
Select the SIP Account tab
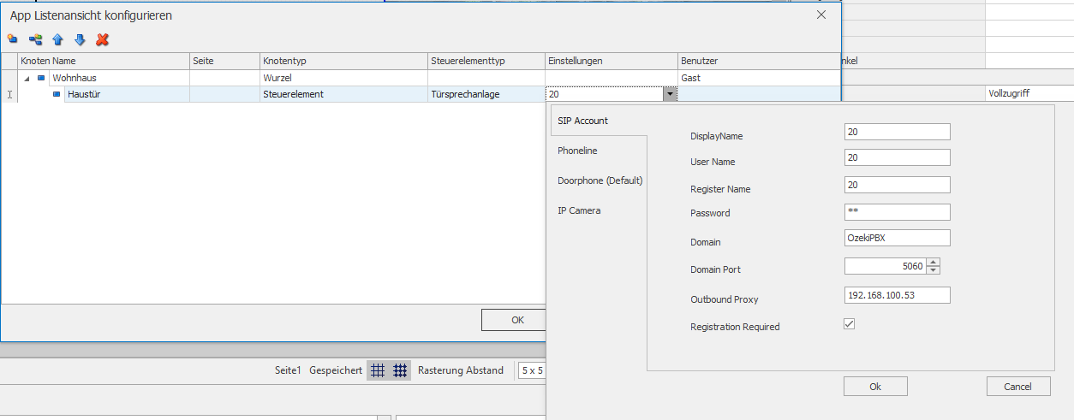(583, 121)
